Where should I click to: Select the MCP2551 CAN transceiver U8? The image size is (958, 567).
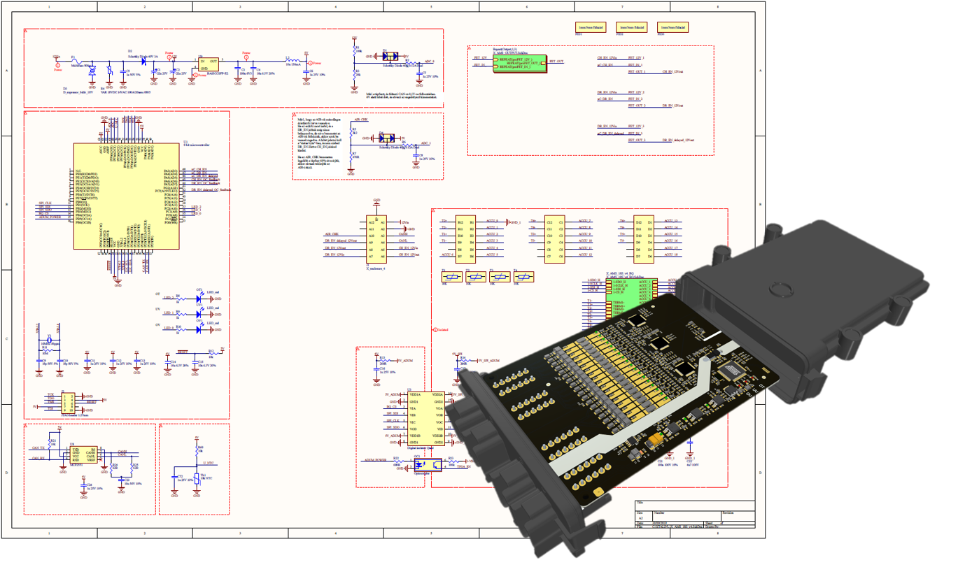(83, 454)
